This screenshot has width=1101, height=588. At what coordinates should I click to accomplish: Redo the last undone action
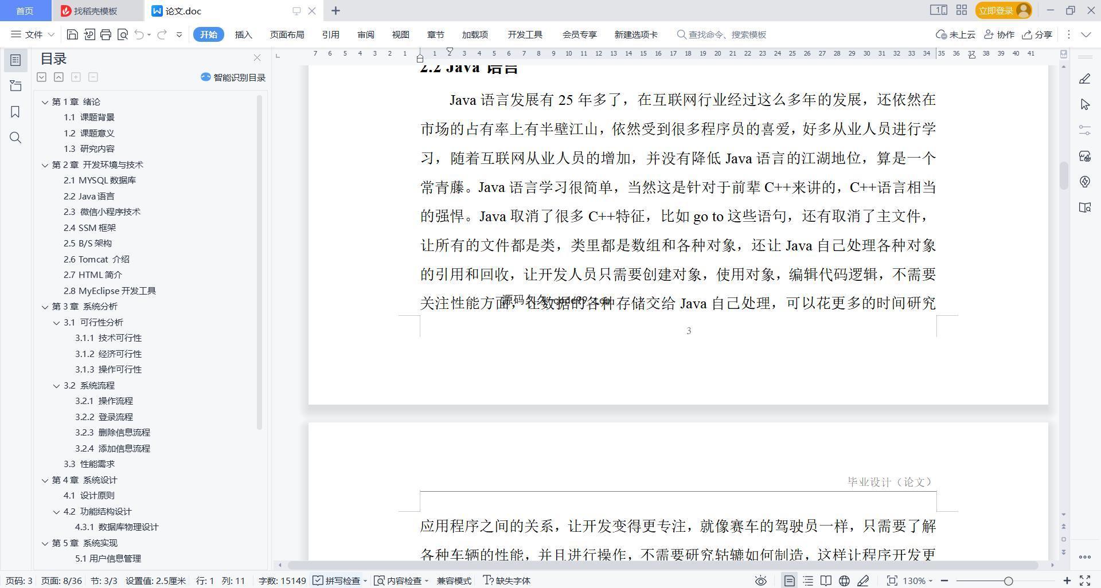click(x=162, y=34)
